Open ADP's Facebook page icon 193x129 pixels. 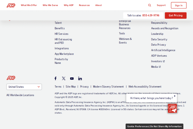(56, 78)
